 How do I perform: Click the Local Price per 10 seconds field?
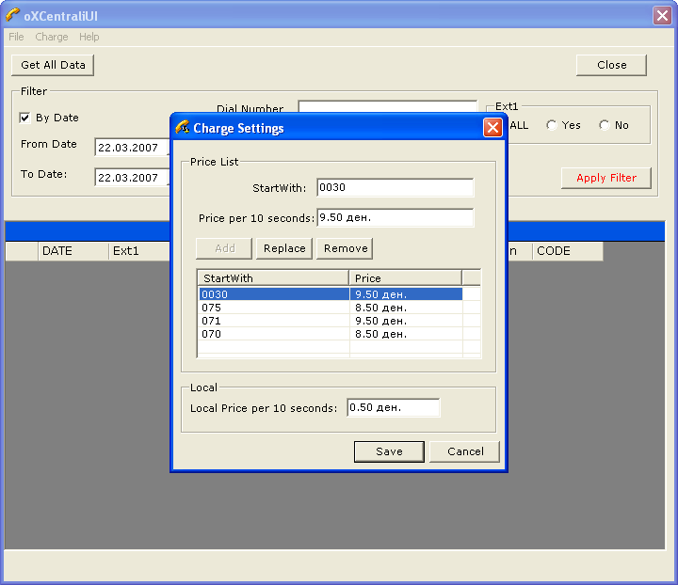393,407
